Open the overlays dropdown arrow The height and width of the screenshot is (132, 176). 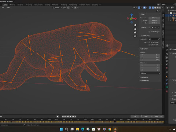click(147, 8)
